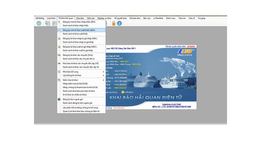This screenshot has height=145, width=258.
Task: Click icon beside Đăng ký tờ khai vận chuyển (OLA)
Action: pyautogui.click(x=59, y=55)
